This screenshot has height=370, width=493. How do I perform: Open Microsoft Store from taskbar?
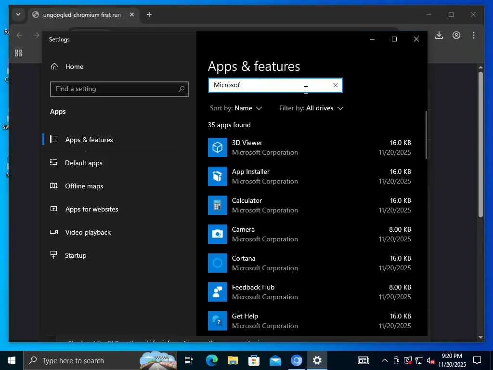click(x=254, y=360)
